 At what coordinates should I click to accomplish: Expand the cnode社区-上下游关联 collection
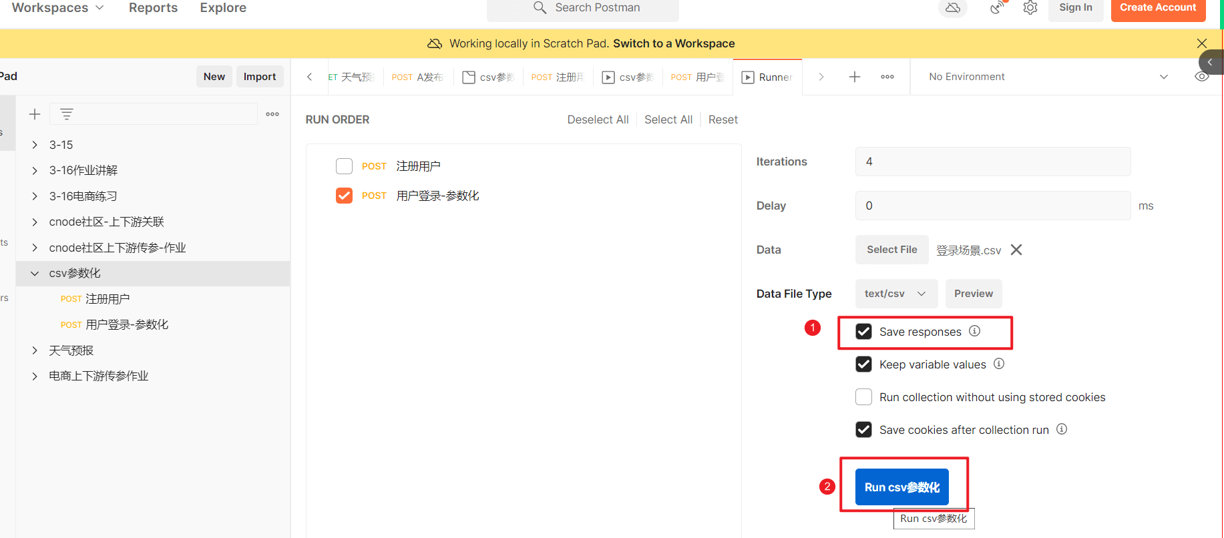point(35,222)
